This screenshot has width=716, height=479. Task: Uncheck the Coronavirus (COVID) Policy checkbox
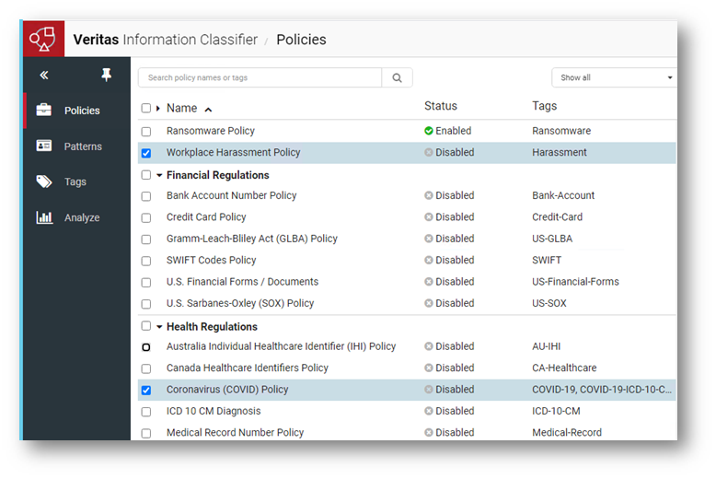146,391
